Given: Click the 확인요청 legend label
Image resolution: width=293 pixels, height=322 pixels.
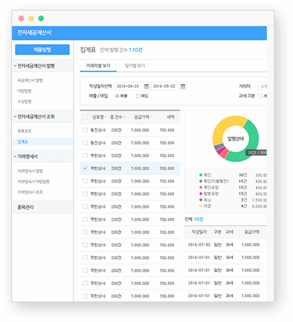Looking at the screenshot, I should (211, 188).
